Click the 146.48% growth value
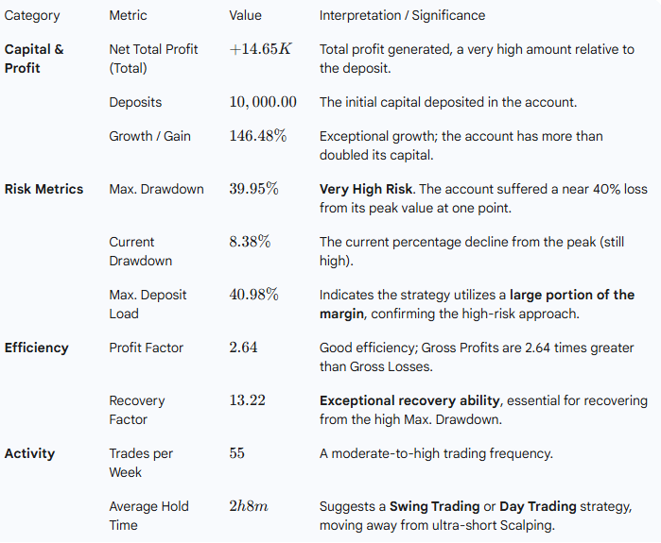Viewport: 661px width, 543px height. (257, 136)
